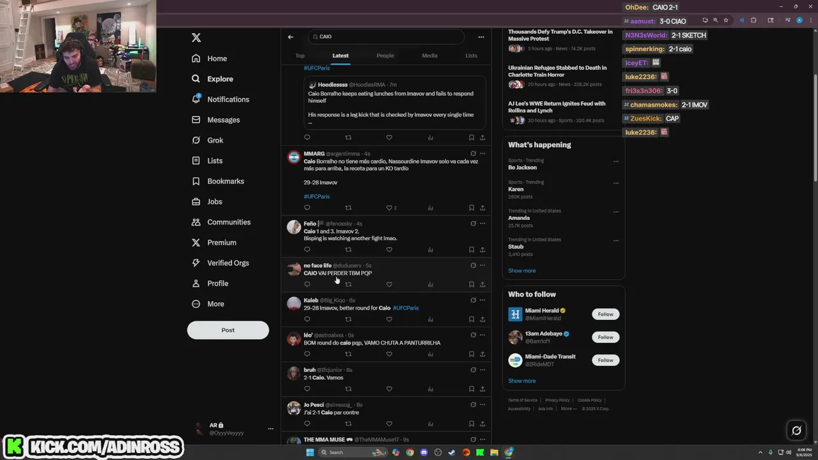Open more options for Karen trend
Screen dimensions: 818x460
tap(616, 183)
